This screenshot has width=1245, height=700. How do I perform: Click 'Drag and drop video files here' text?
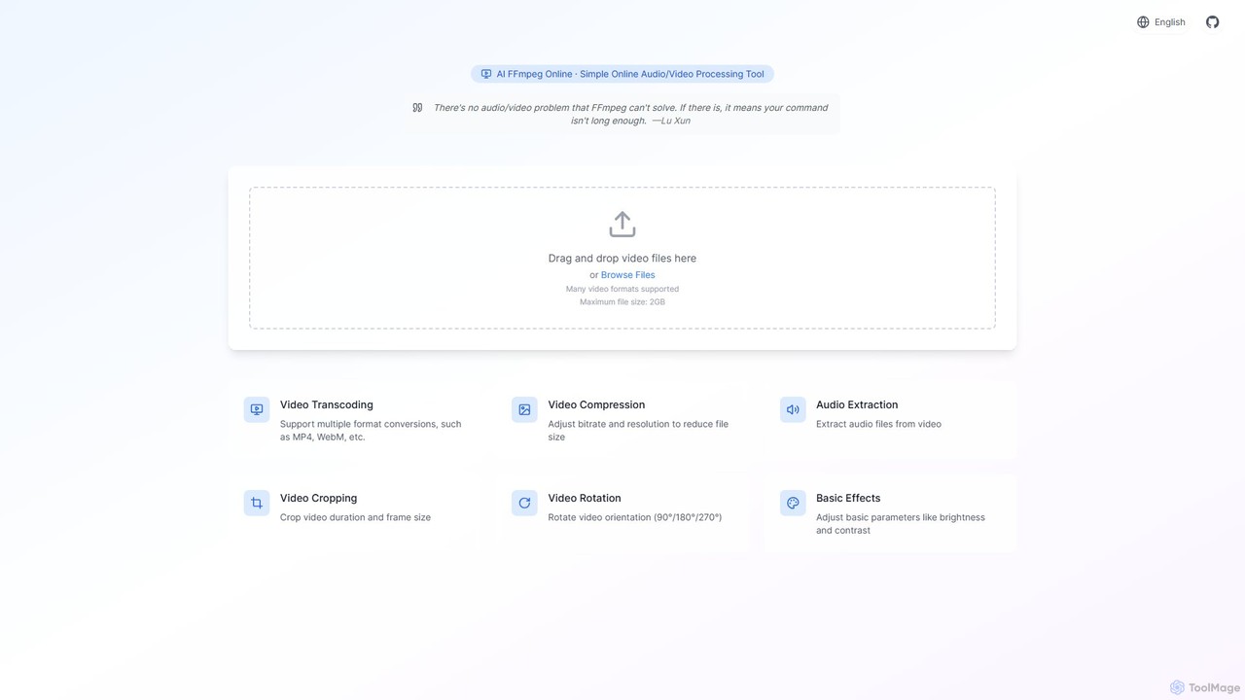[622, 259]
